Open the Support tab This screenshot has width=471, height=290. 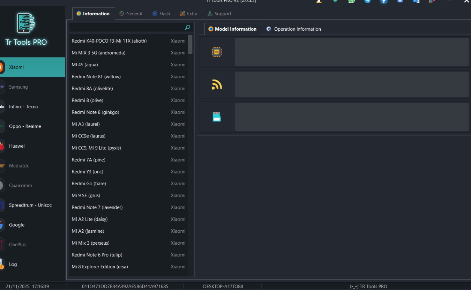pyautogui.click(x=219, y=14)
